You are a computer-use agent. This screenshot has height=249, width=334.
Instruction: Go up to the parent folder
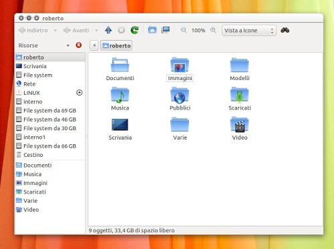108,30
